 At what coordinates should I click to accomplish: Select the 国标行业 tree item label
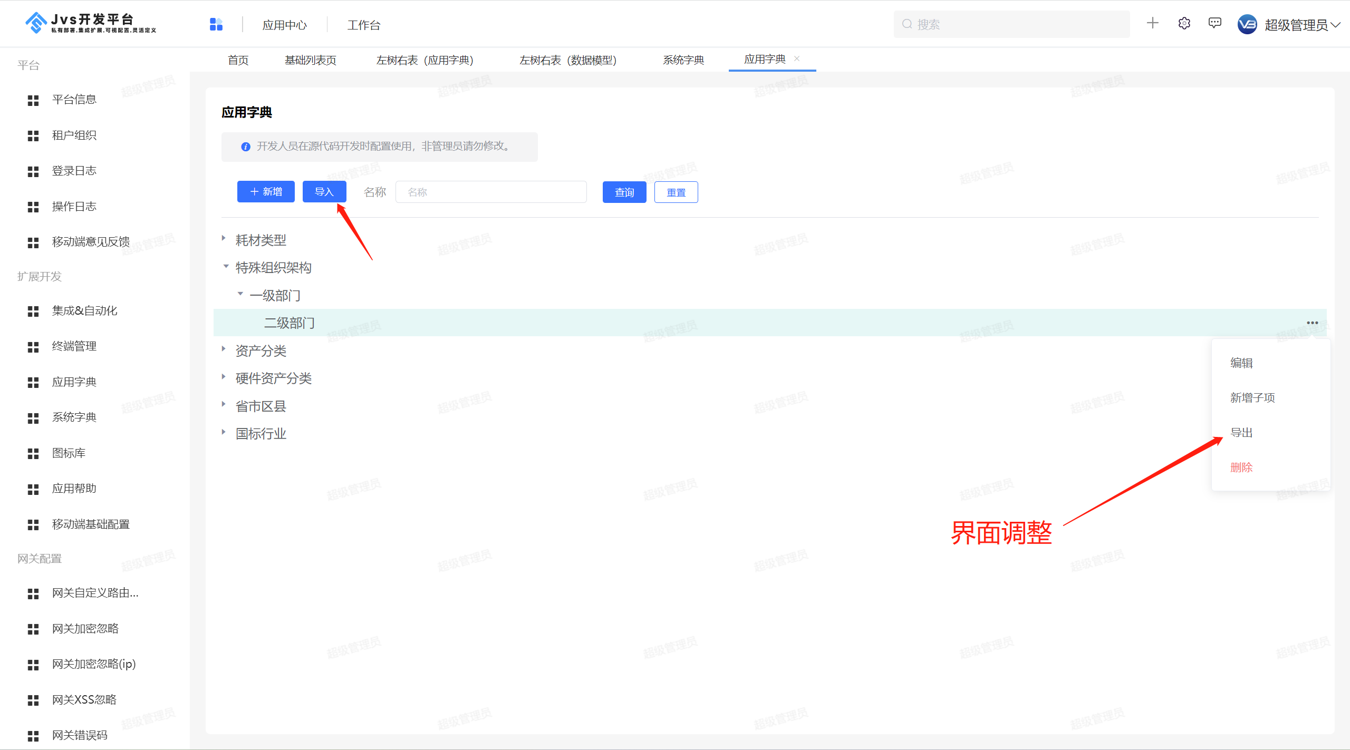261,434
